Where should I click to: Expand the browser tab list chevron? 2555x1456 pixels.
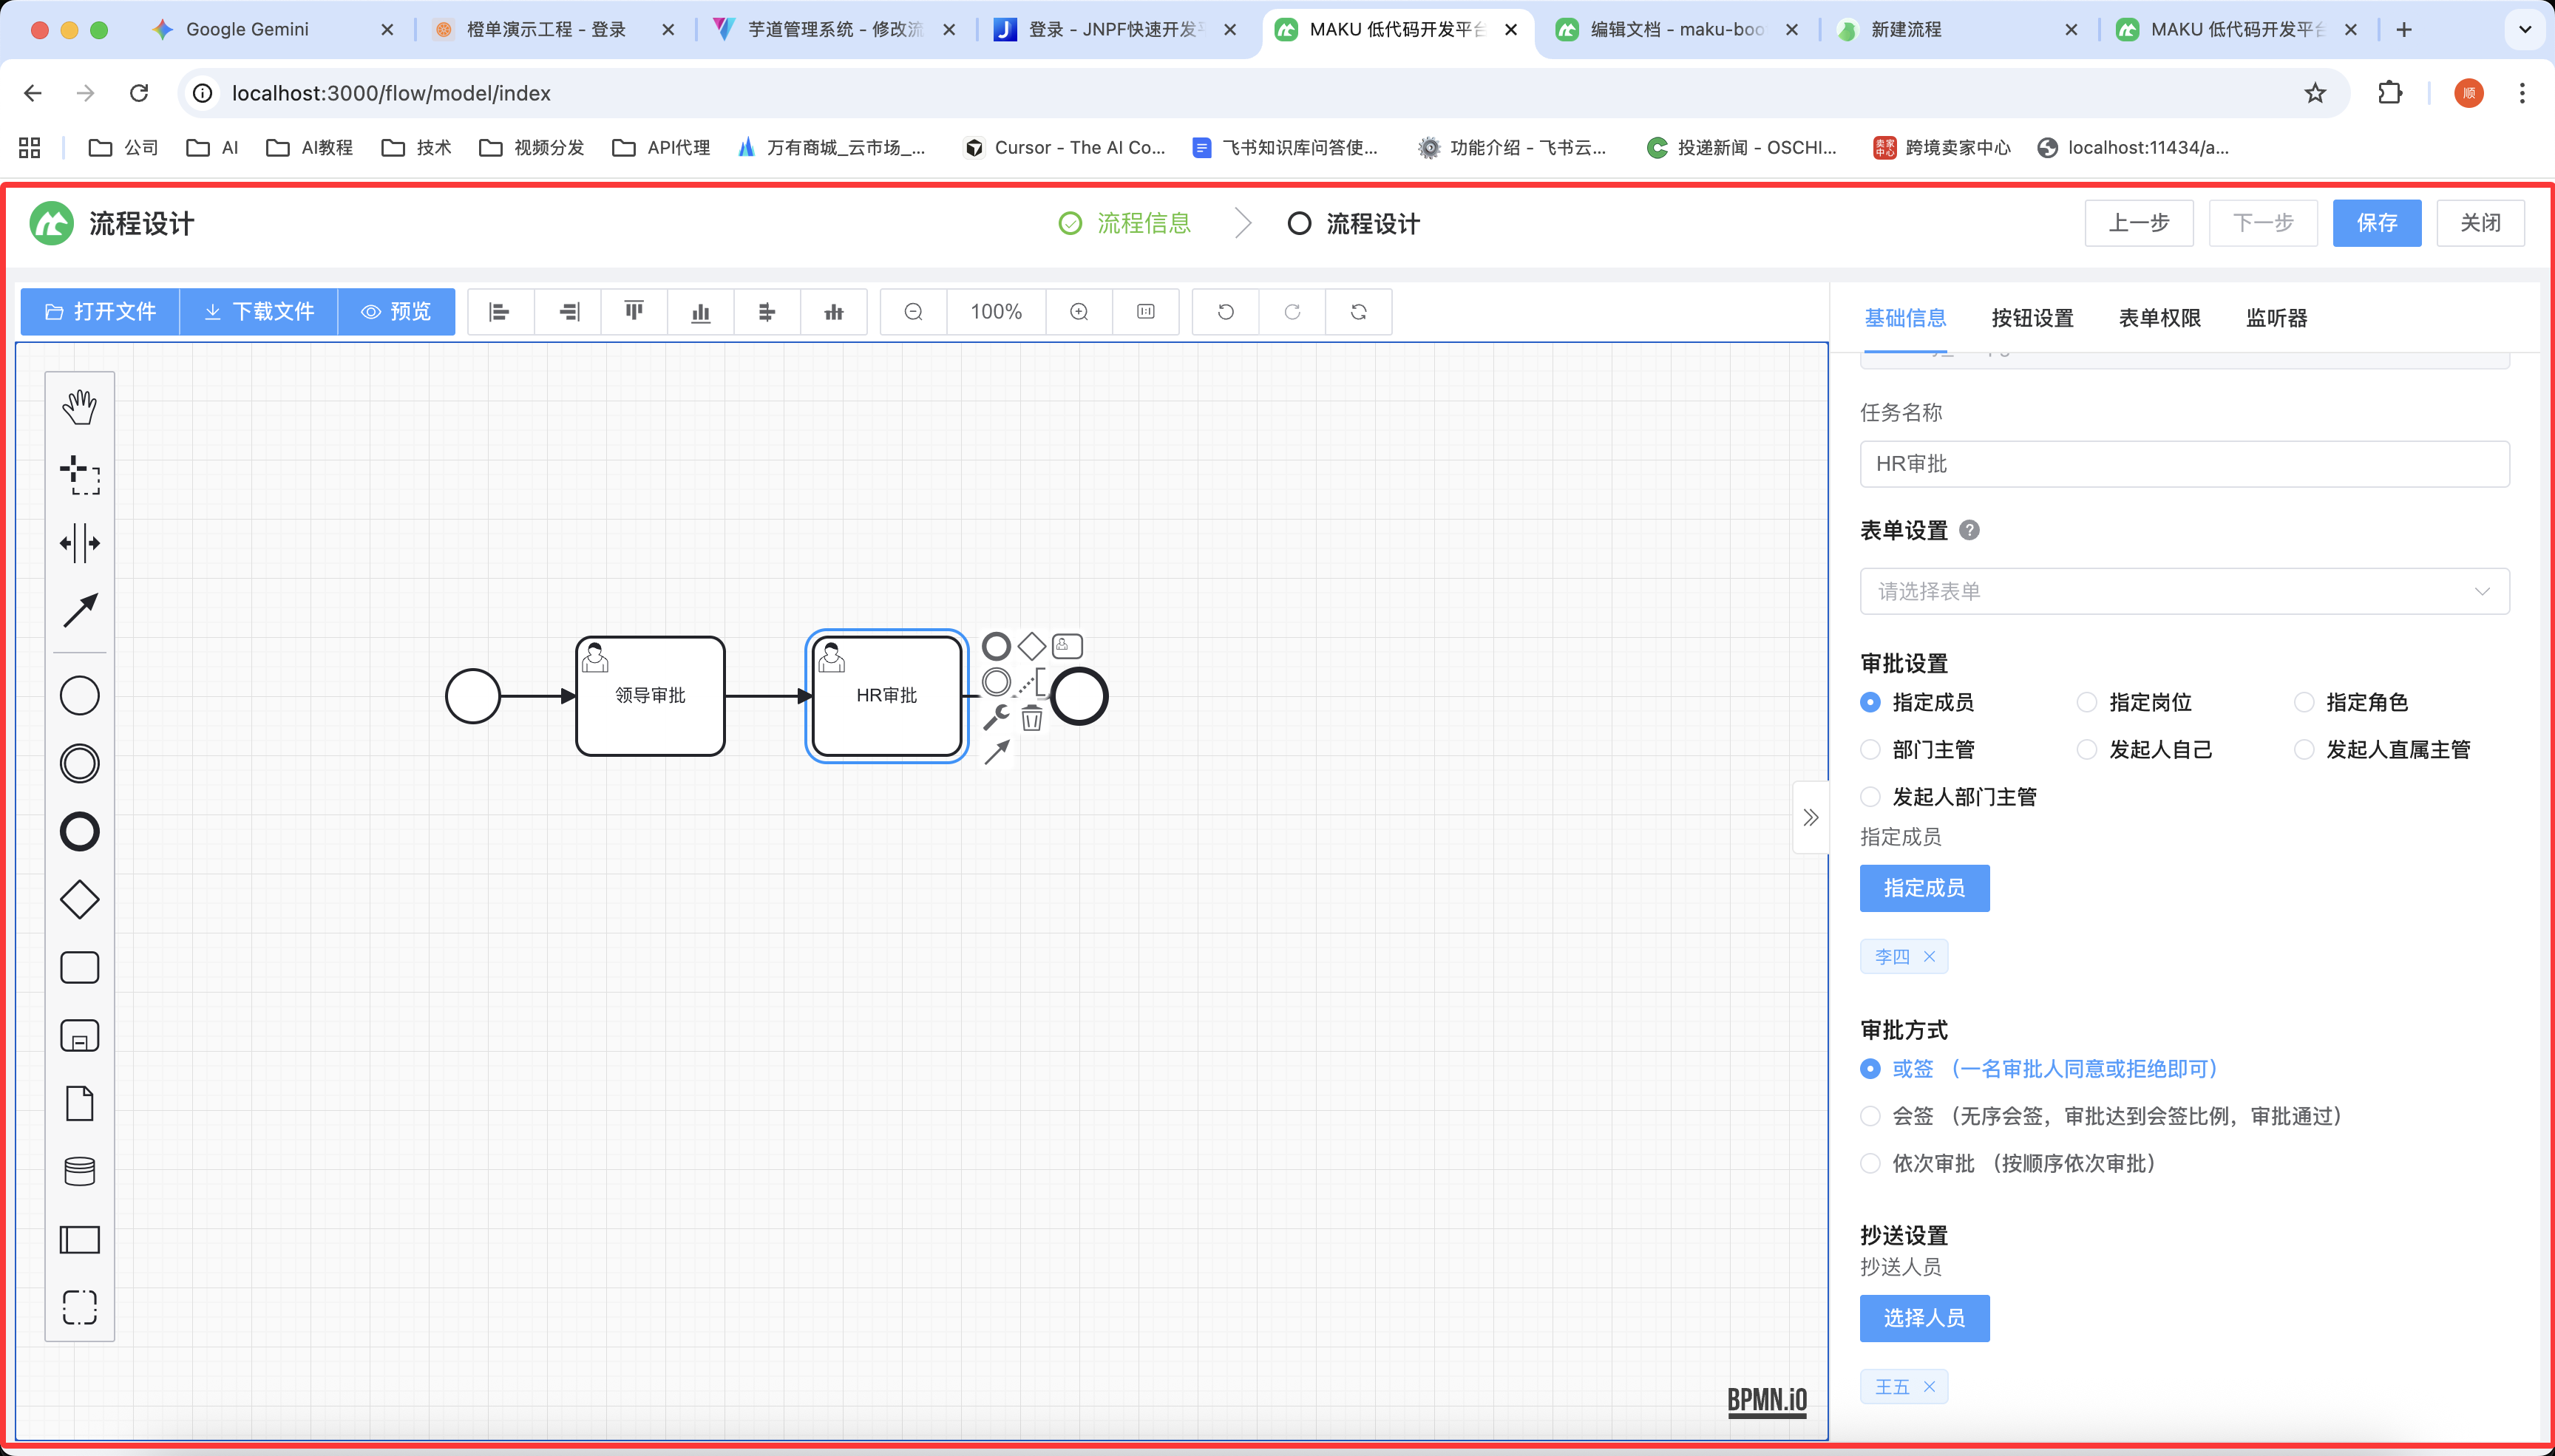coord(2524,29)
